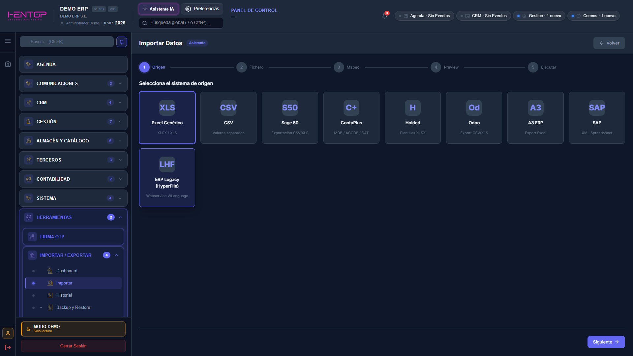Open the Historial menu entry
This screenshot has height=356, width=633.
(73, 295)
